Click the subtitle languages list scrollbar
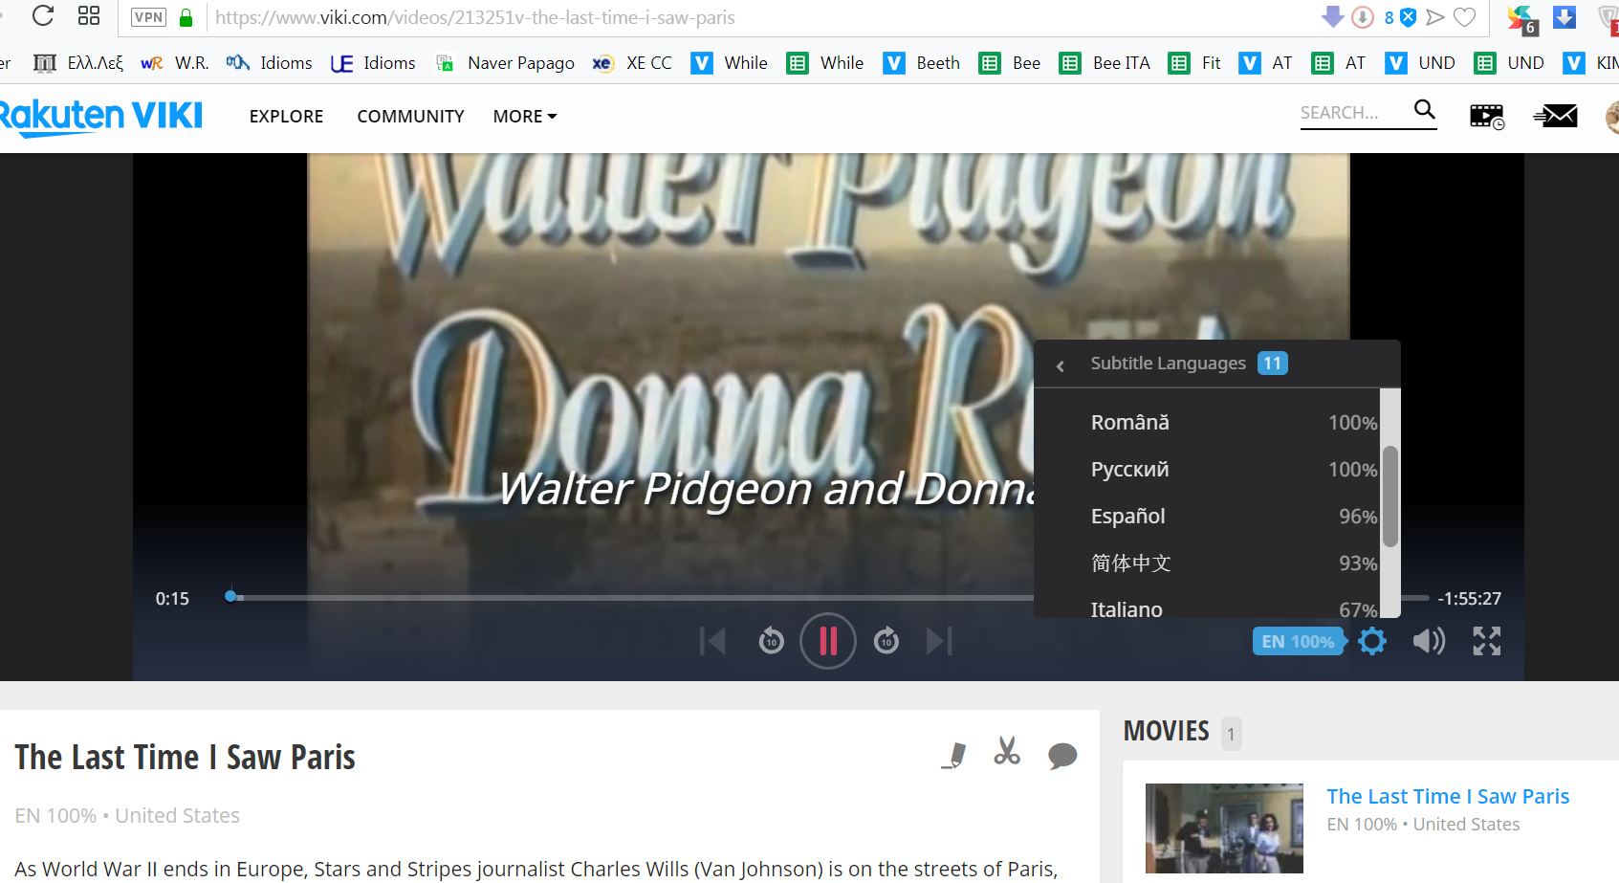Screen dimensions: 1619x883 click(x=1390, y=497)
